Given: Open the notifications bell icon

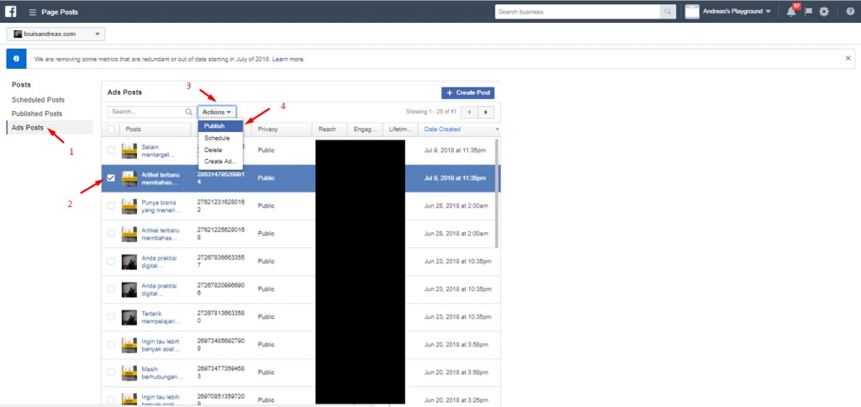Looking at the screenshot, I should [791, 12].
